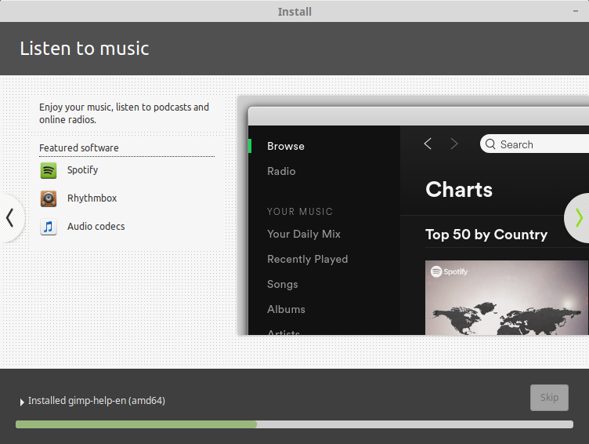This screenshot has width=589, height=444.
Task: Expand the installation details triangle
Action: pos(22,402)
